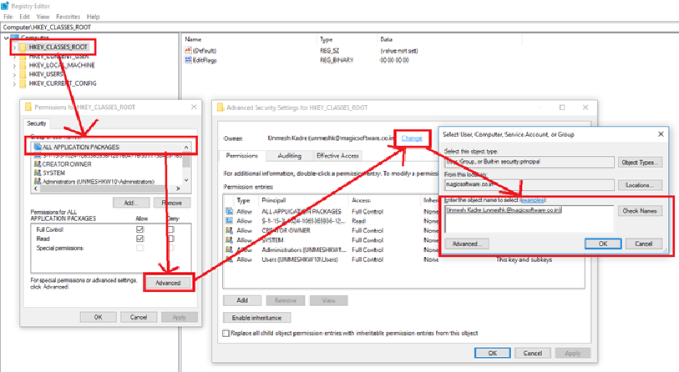679x372 pixels.
Task: Toggle Full Control Deny checkbox
Action: point(171,229)
